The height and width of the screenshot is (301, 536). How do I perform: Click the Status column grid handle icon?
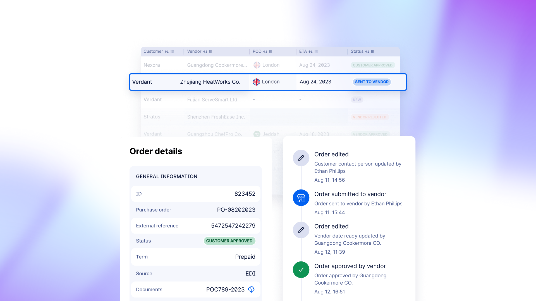373,52
